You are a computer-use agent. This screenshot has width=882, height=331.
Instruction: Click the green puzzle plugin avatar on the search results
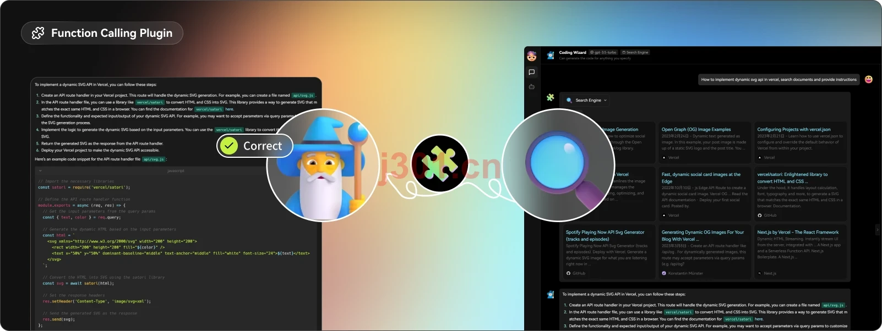pos(551,97)
